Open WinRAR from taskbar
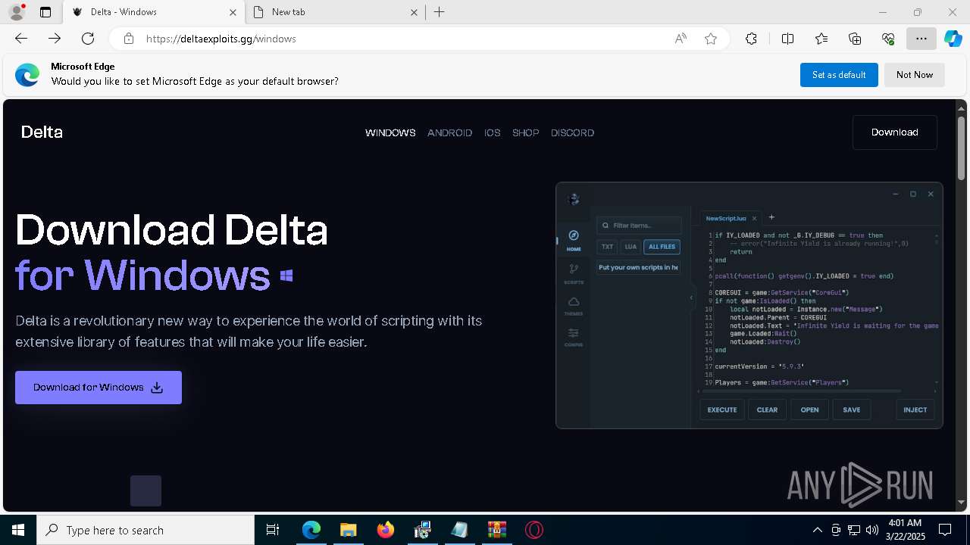 coord(496,530)
